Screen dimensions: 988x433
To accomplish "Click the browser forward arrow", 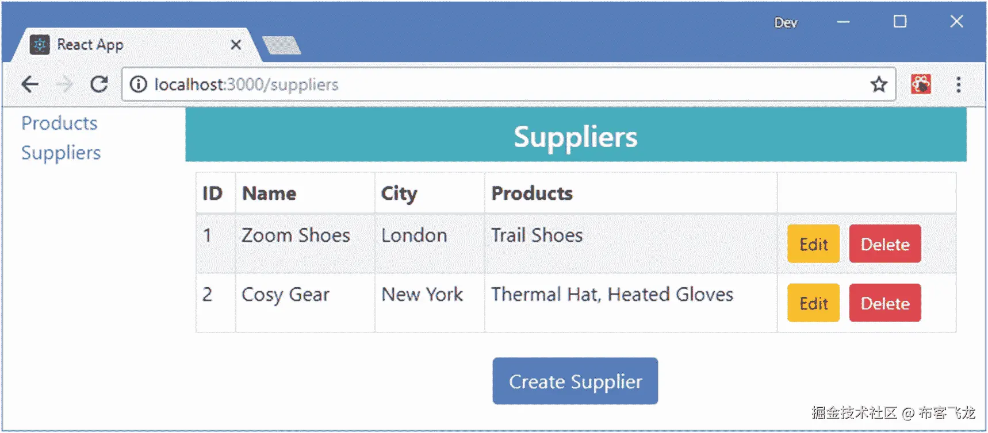I will pos(64,84).
